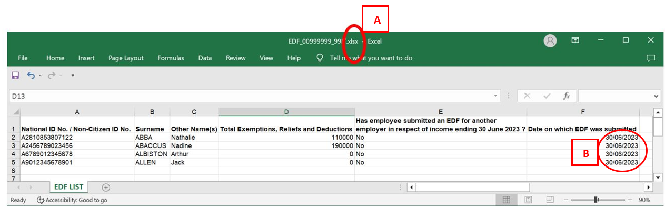Click the Save icon in quick access toolbar

tap(15, 76)
